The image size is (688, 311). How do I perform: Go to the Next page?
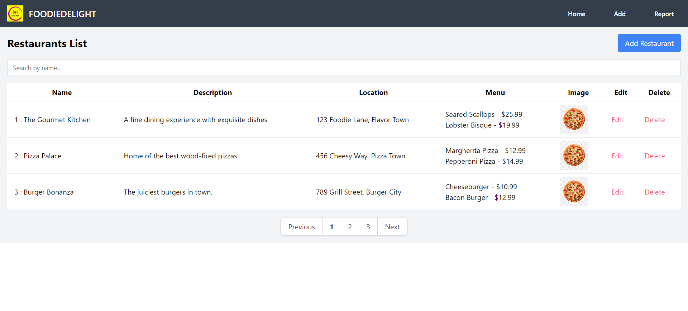tap(392, 227)
